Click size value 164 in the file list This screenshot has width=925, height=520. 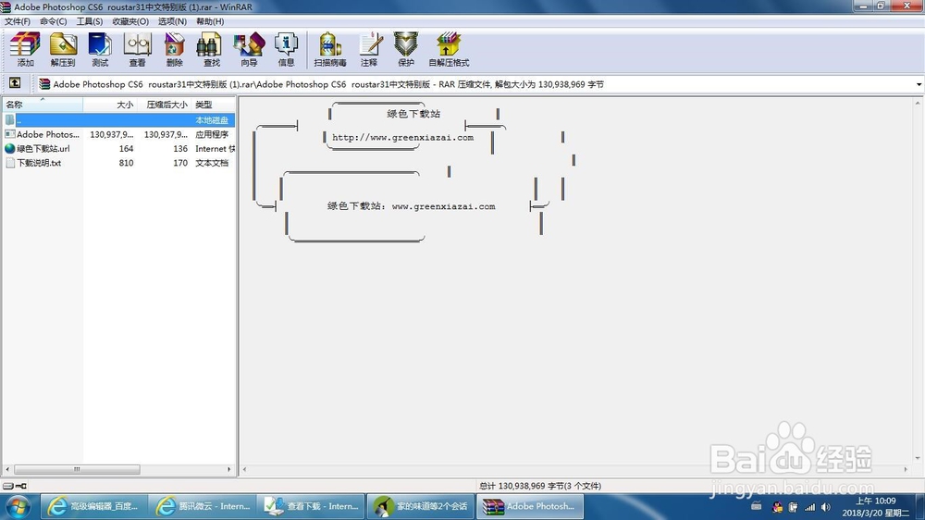pos(126,149)
